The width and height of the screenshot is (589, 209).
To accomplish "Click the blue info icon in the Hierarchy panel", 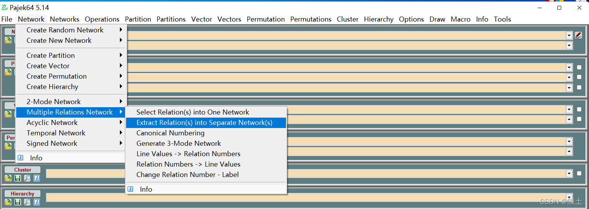I will pos(37,202).
